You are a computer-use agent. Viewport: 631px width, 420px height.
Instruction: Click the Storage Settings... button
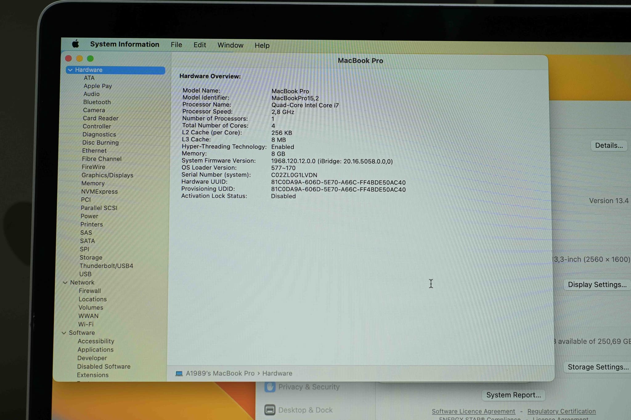point(598,367)
